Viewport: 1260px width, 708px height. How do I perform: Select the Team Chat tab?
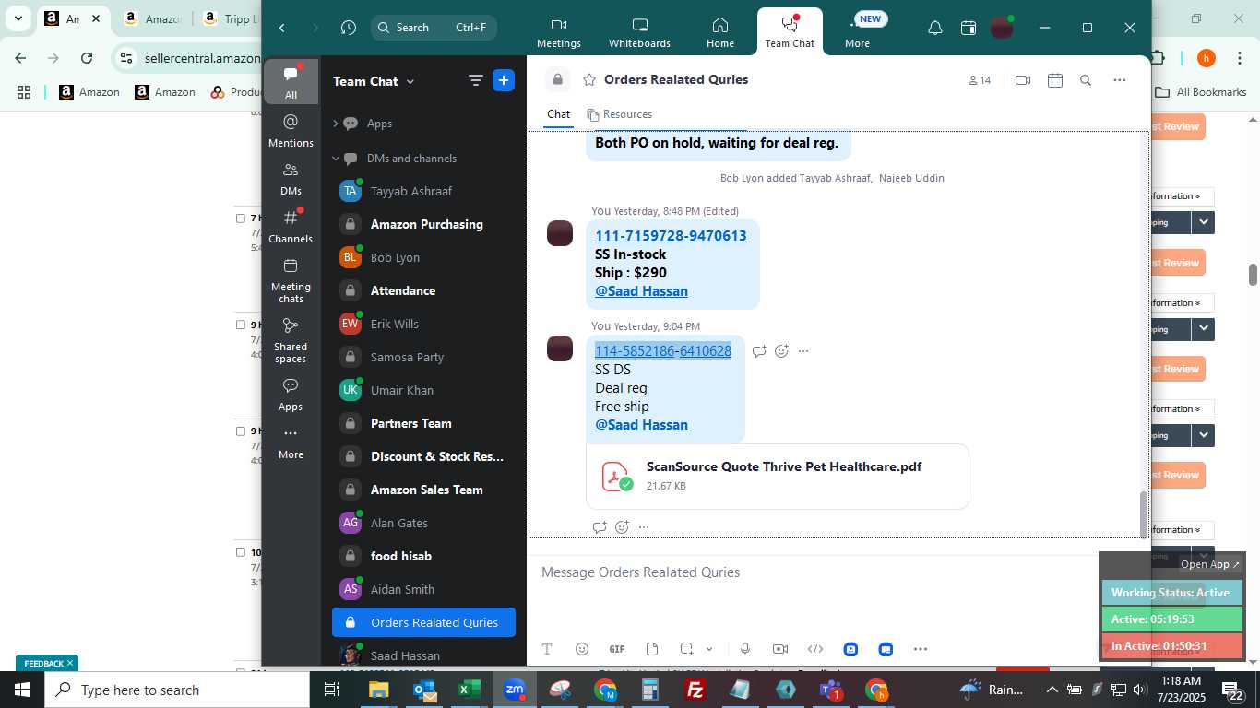pos(790,33)
